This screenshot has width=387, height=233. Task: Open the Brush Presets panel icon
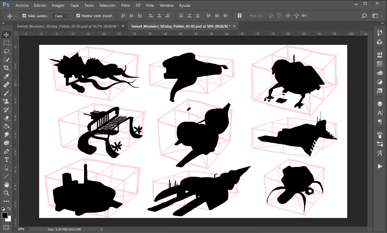pos(380,144)
